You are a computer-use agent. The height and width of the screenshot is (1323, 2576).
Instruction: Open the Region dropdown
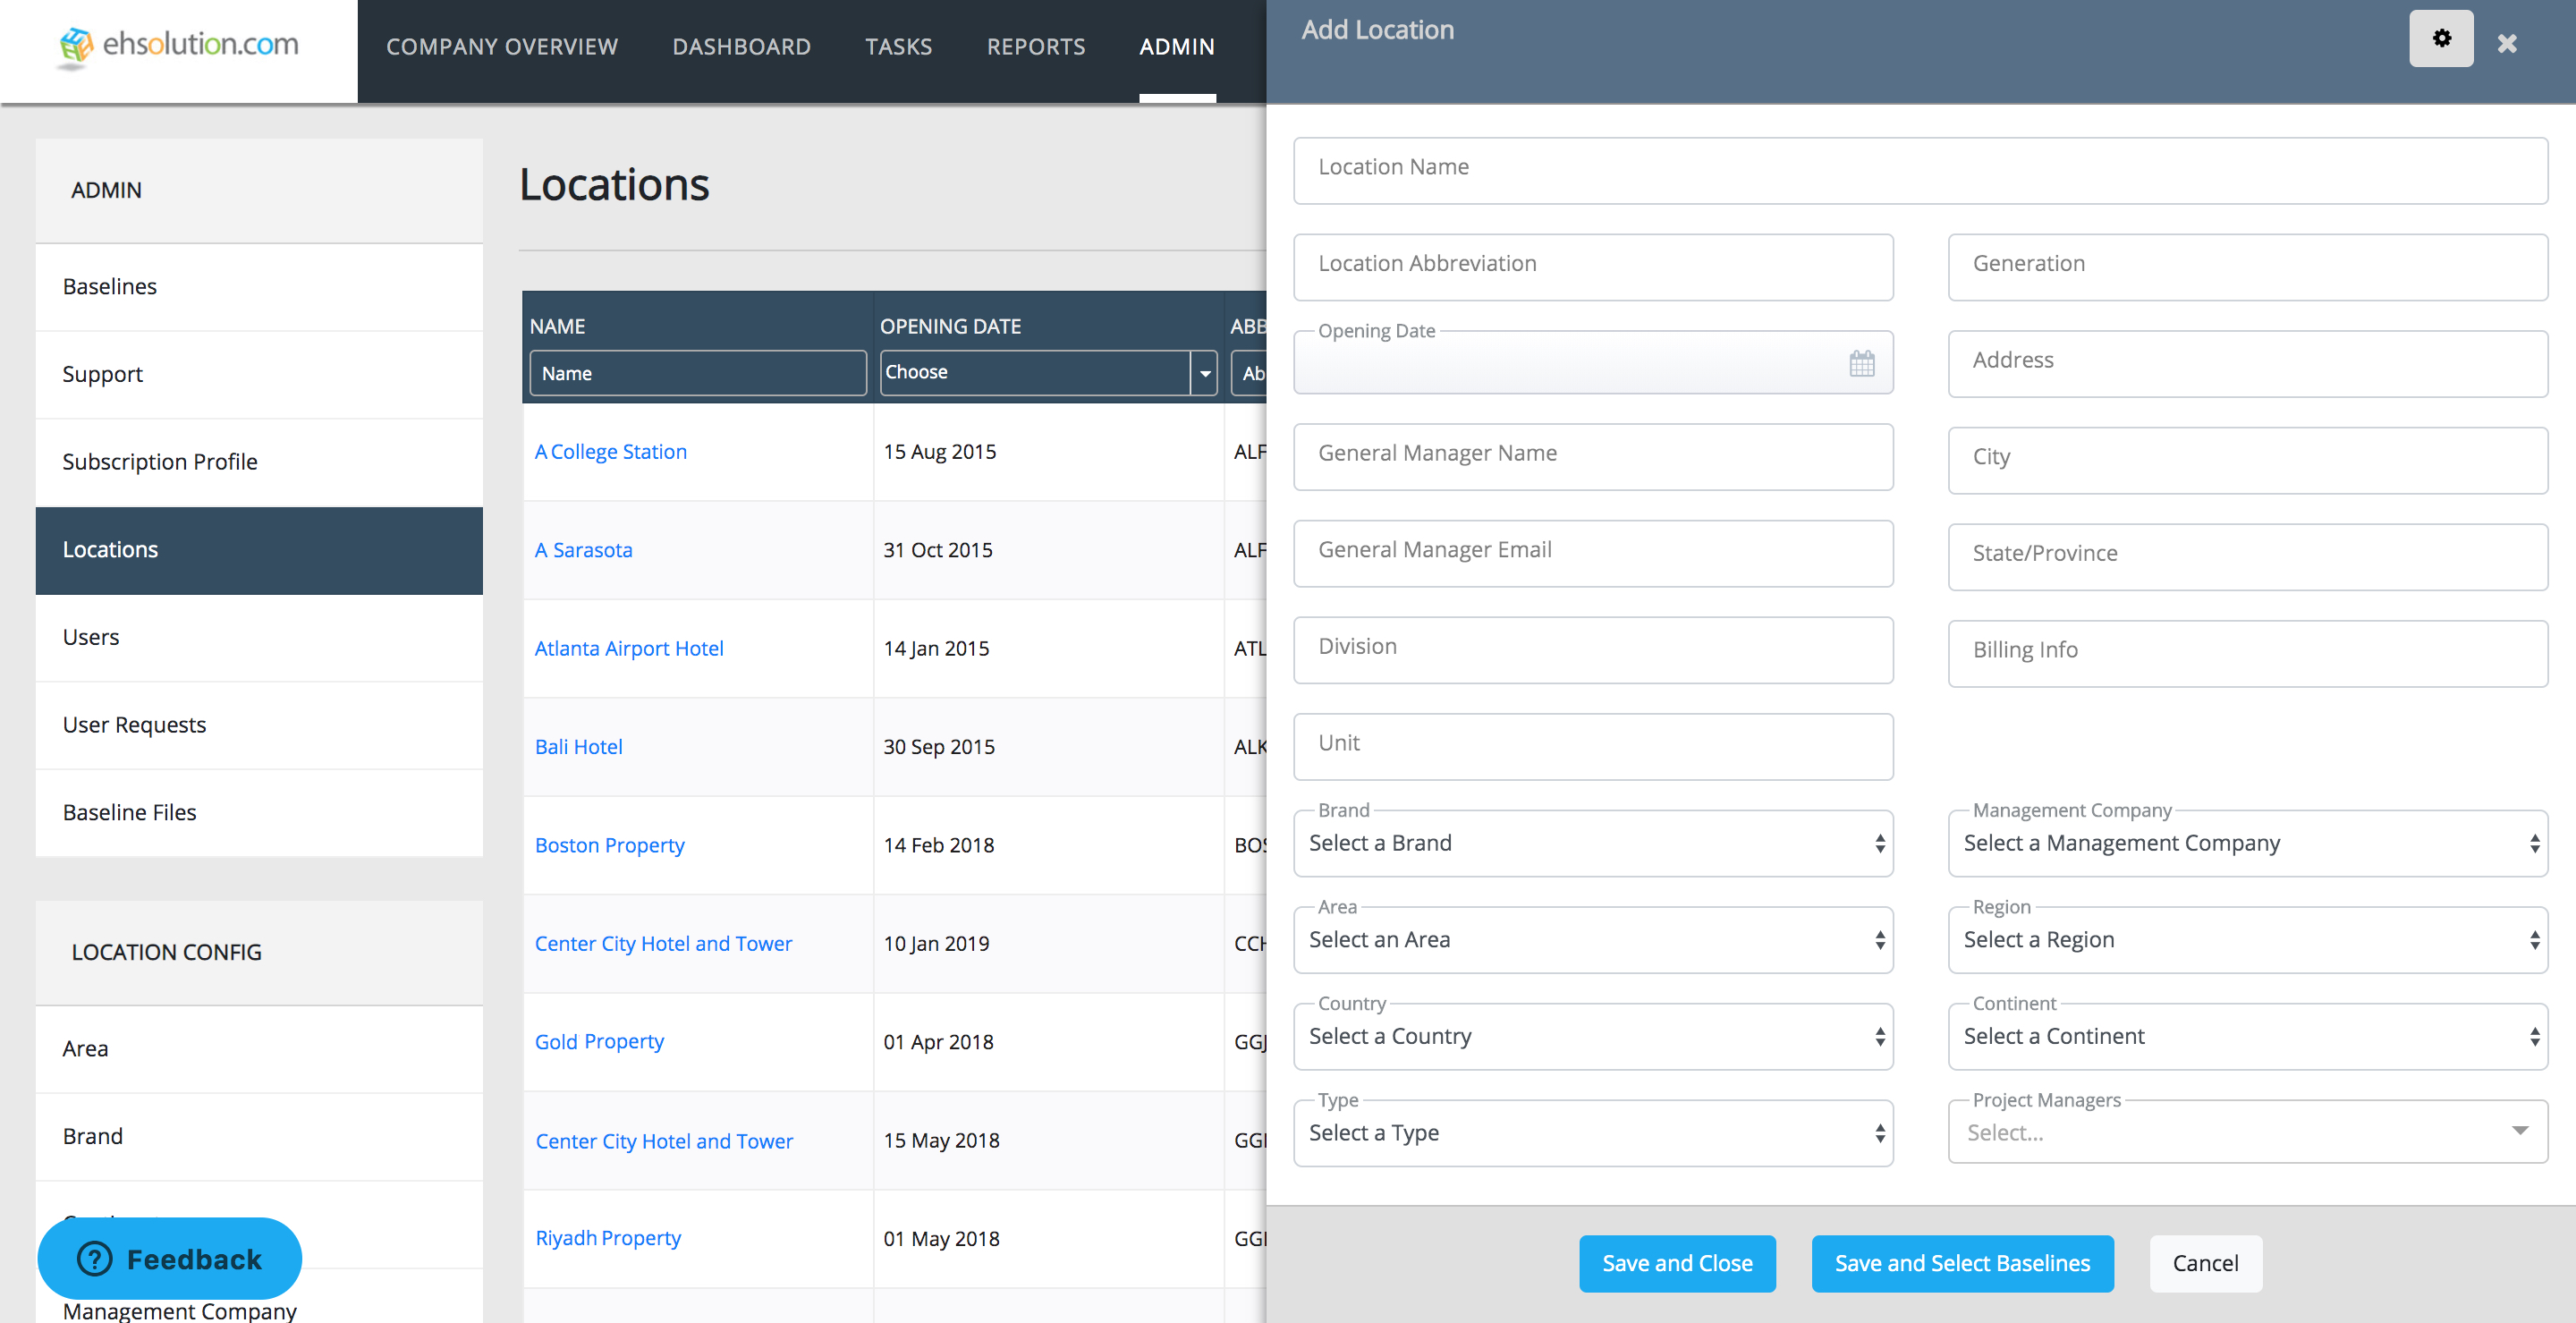coord(2247,940)
